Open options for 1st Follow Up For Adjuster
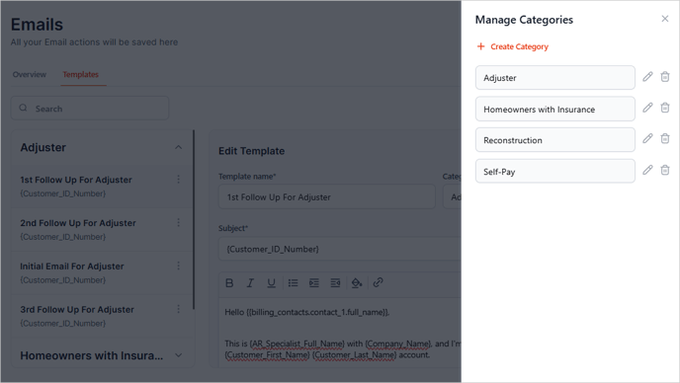The height and width of the screenshot is (383, 680). coord(178,180)
